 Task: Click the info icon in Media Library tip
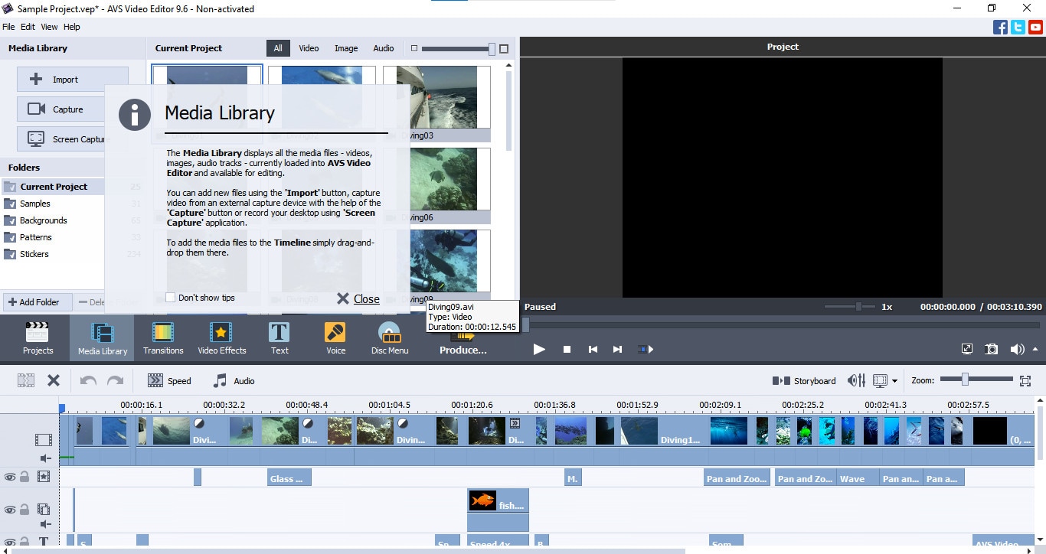[135, 114]
